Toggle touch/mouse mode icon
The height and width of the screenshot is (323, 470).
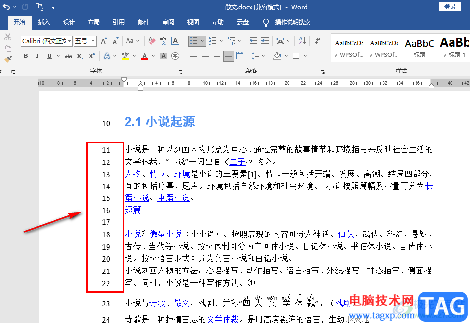pos(39,7)
